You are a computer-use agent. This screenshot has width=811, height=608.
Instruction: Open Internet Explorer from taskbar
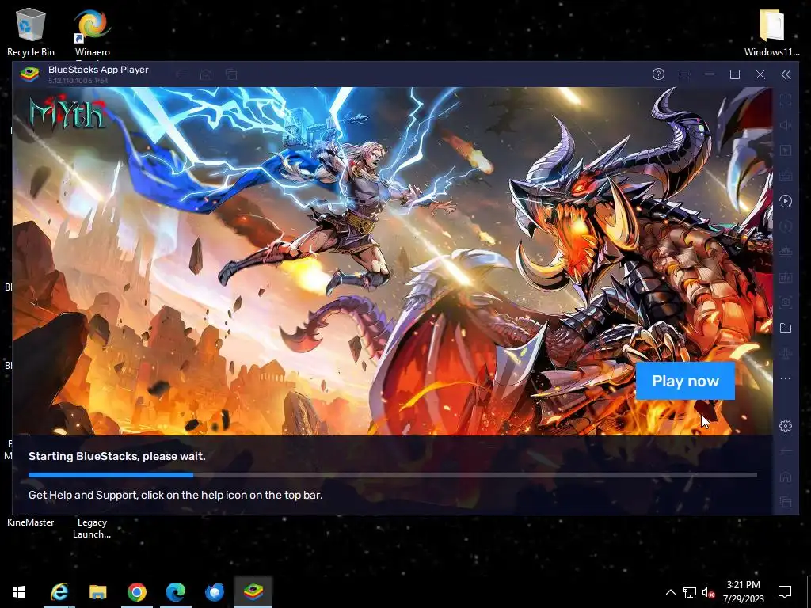(x=59, y=592)
